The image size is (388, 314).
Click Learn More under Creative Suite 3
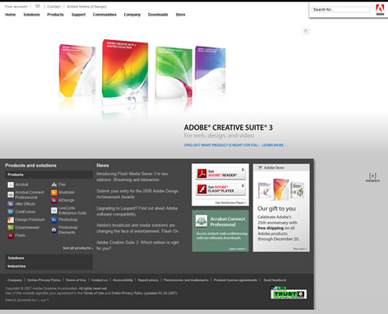(x=274, y=145)
